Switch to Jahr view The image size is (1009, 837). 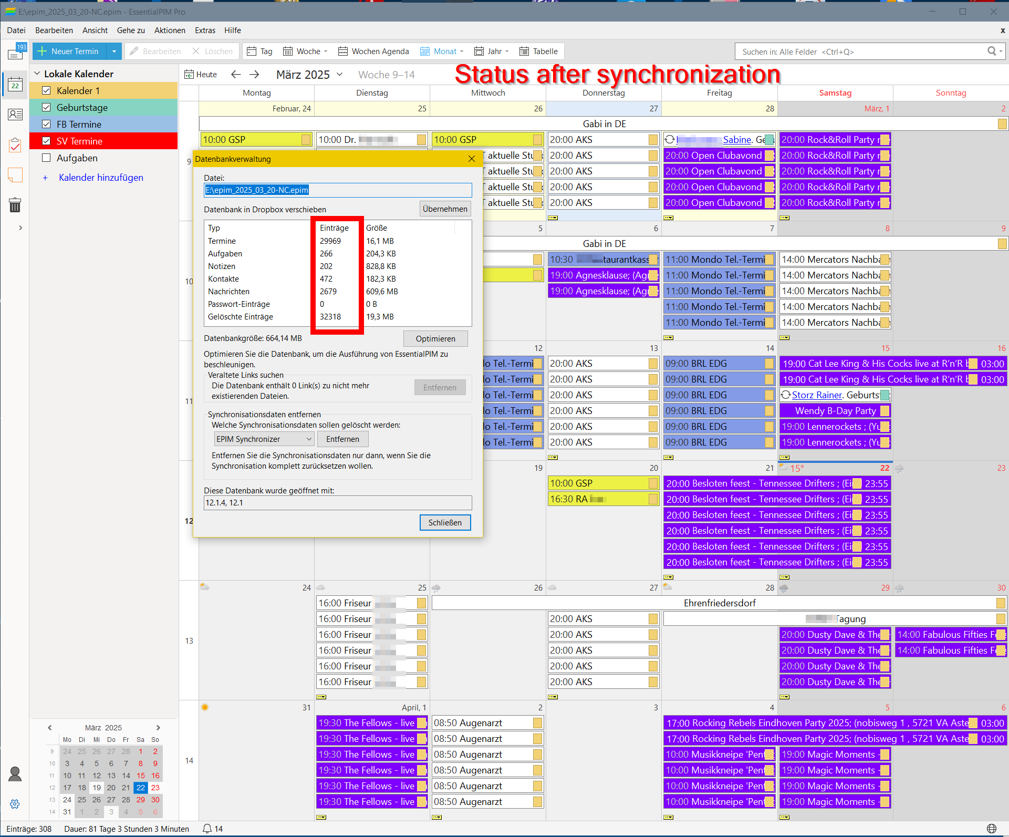click(488, 51)
